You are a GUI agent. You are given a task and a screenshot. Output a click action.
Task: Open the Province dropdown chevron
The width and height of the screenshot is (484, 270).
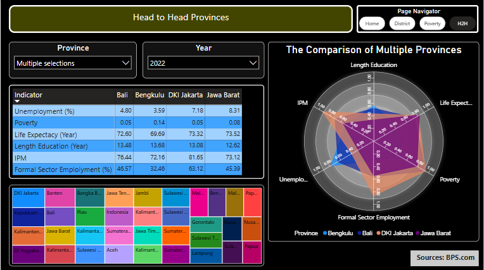[x=125, y=63]
